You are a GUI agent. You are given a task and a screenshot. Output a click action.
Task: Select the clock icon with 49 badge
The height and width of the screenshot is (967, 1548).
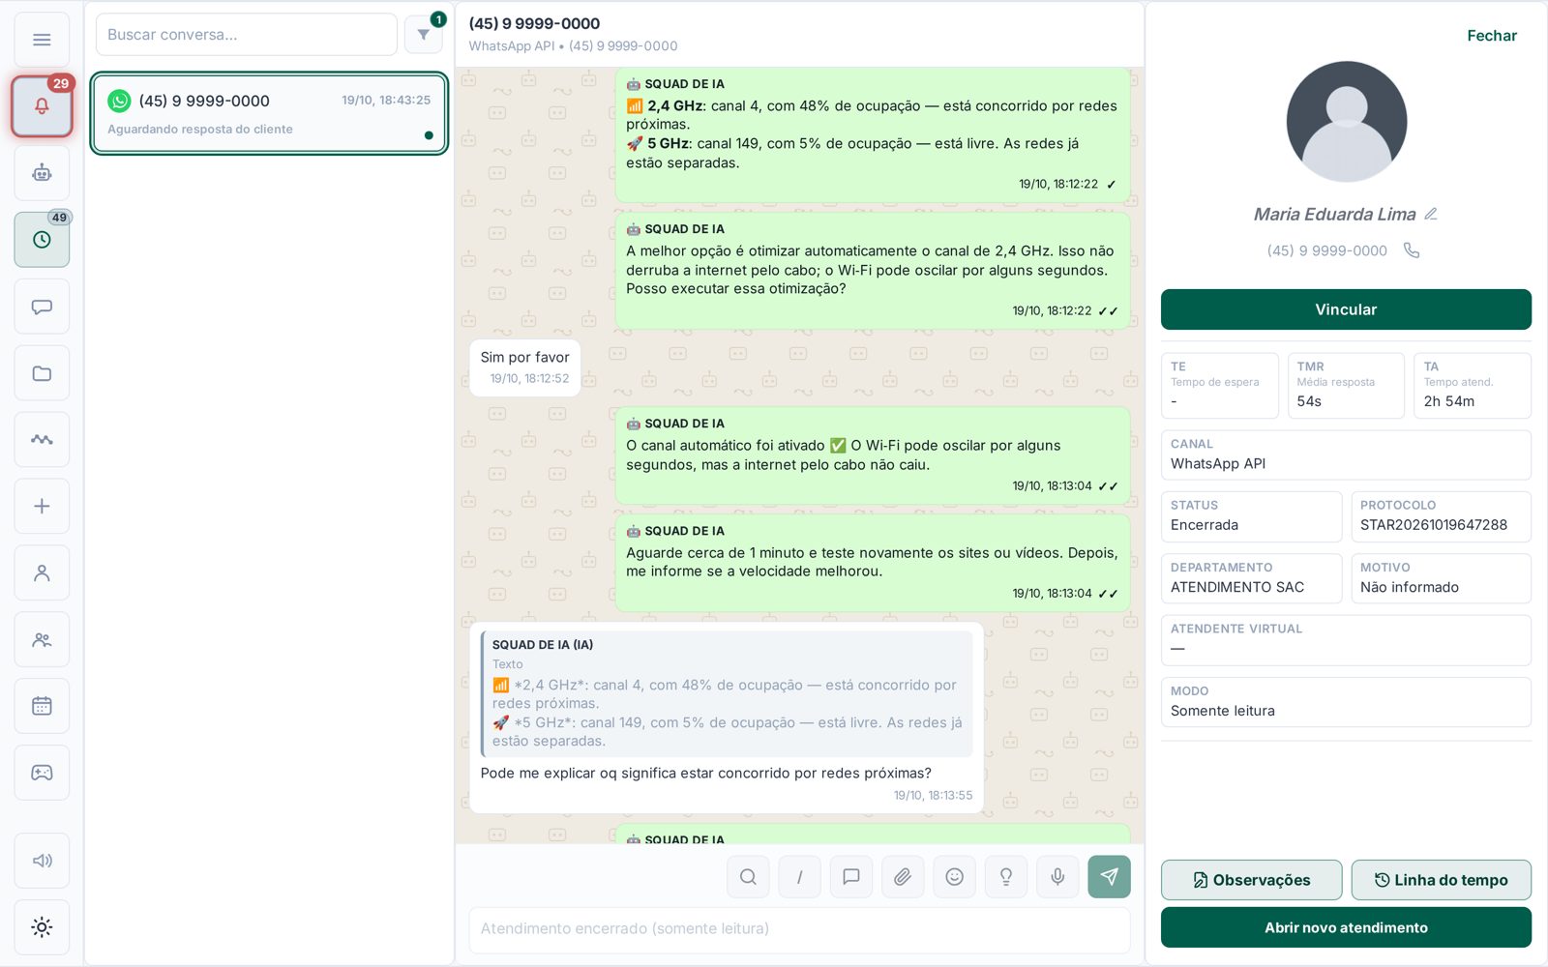pos(42,240)
